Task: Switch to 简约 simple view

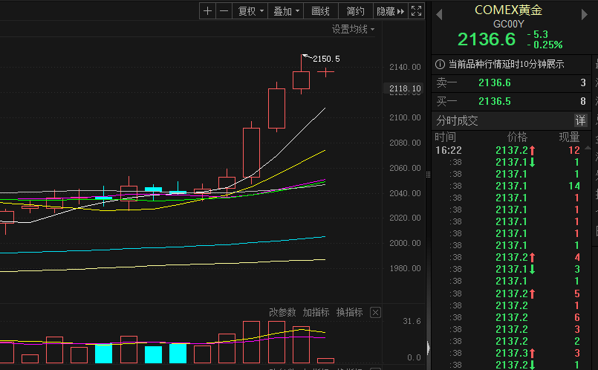Action: [x=355, y=11]
